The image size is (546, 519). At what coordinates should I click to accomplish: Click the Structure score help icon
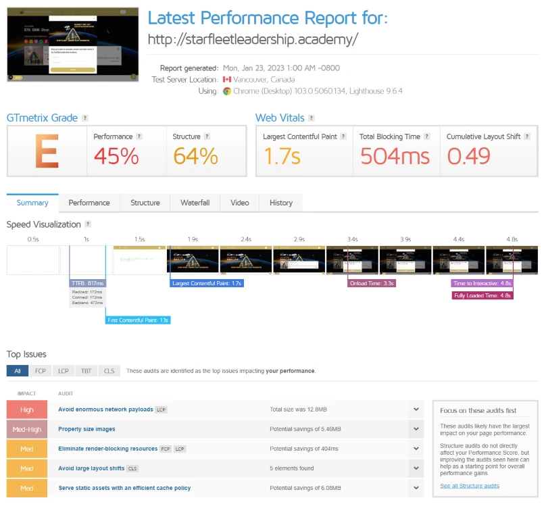click(207, 137)
